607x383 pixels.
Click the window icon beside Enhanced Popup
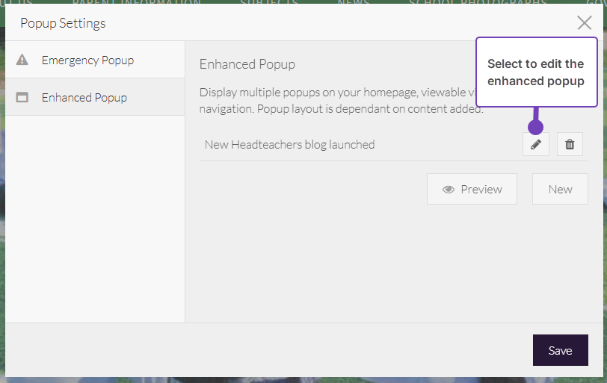pos(22,97)
